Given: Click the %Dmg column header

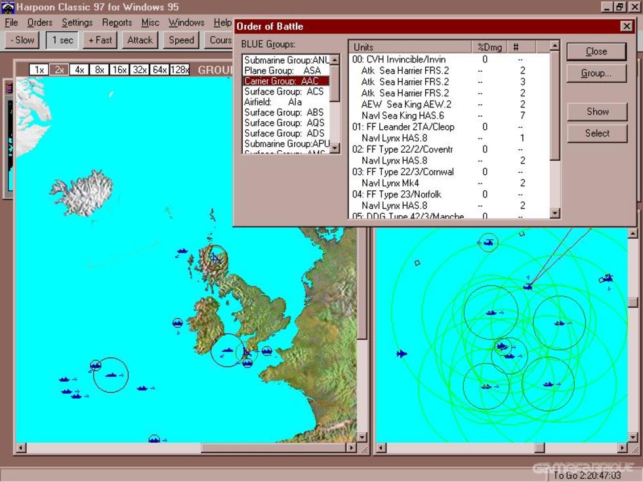Looking at the screenshot, I should click(489, 47).
